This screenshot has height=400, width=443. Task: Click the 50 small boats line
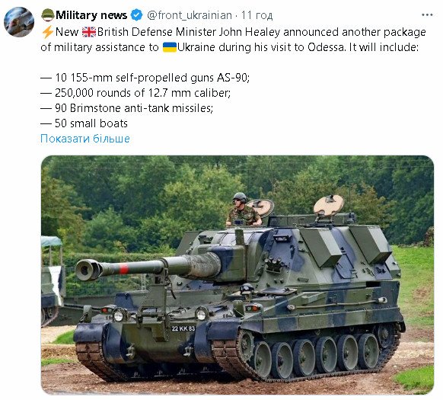point(84,123)
